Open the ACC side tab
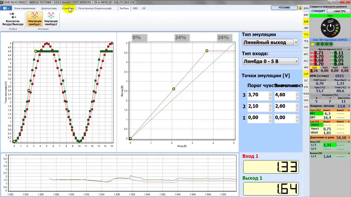Viewport: 351px width, 197px height. tap(306, 61)
